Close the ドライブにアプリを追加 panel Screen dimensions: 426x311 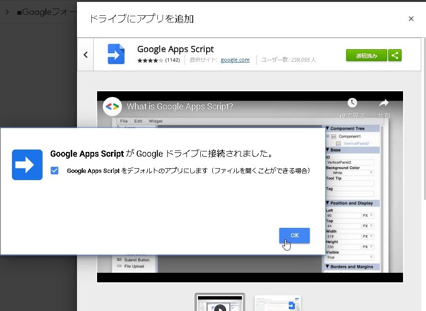pyautogui.click(x=411, y=19)
